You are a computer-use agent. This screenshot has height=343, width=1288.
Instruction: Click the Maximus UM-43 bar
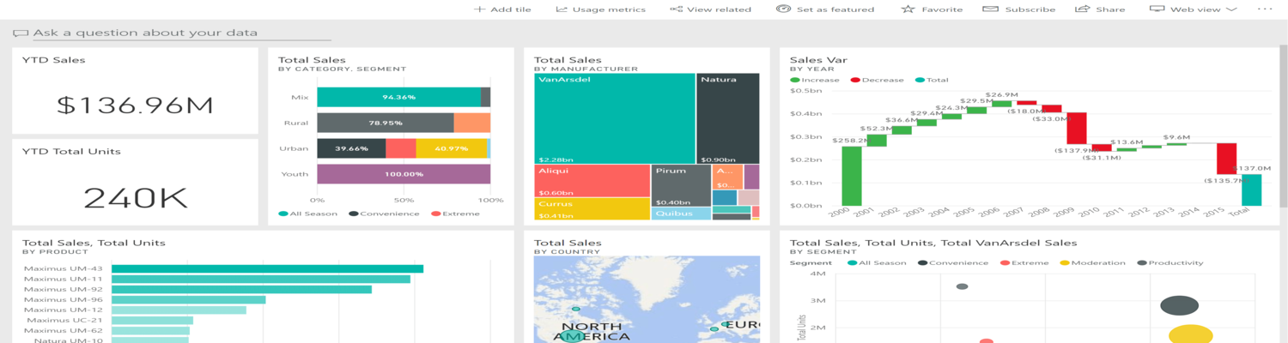point(266,269)
